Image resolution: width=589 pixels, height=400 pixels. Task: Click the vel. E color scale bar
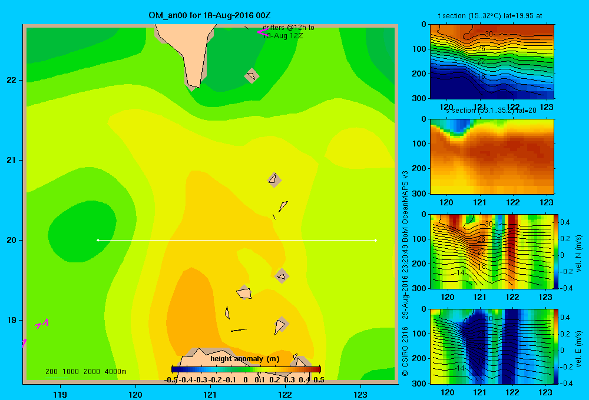[x=557, y=346]
